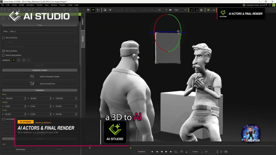This screenshot has width=276, height=155.
Task: Select the second NavMesh mode icon
Action: (19, 60)
